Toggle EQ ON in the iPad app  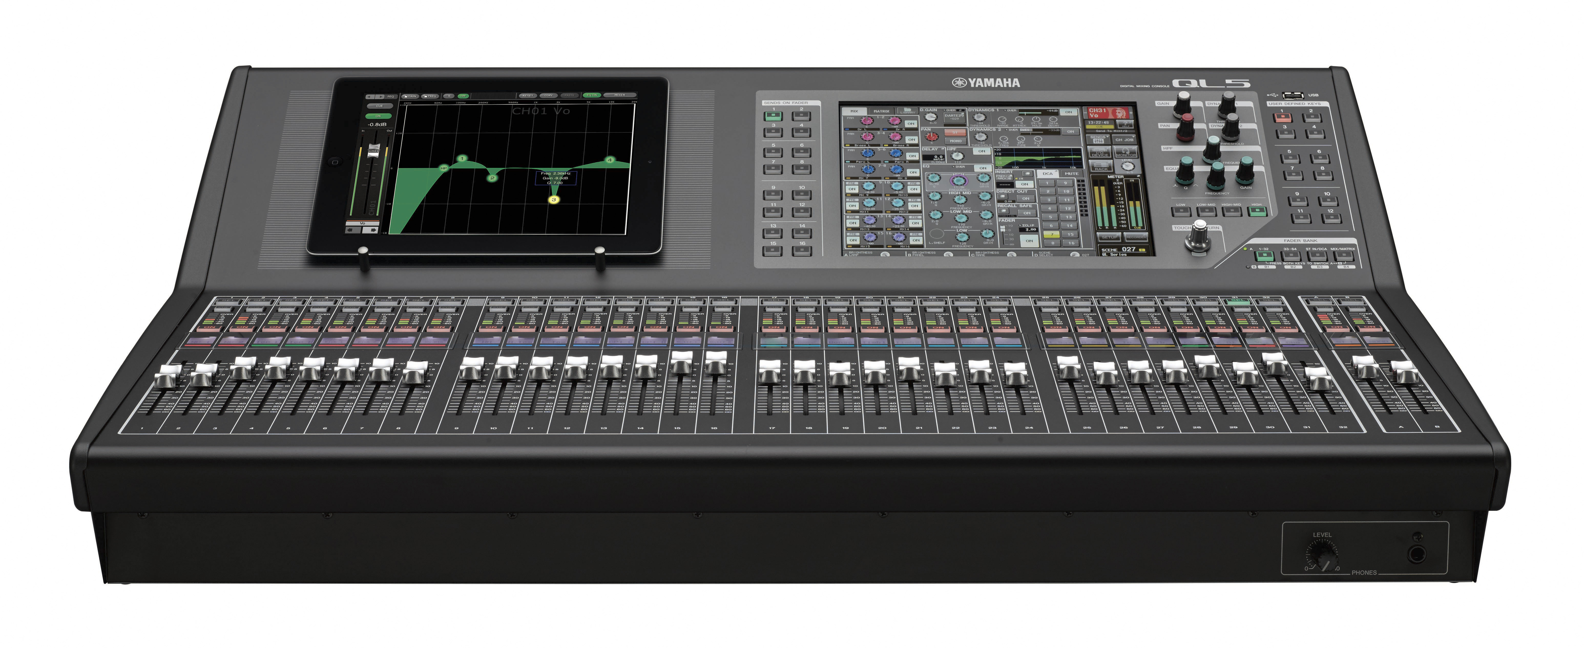point(592,95)
